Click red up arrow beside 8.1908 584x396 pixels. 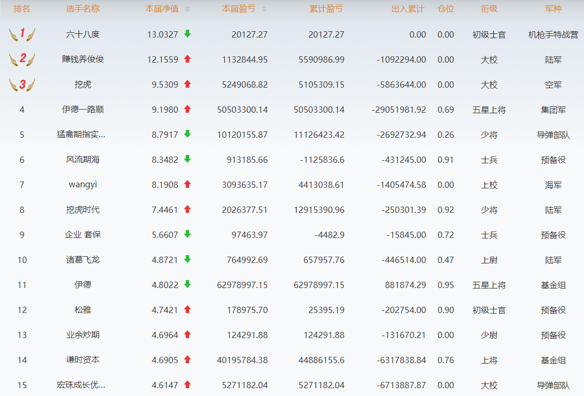[x=187, y=184]
